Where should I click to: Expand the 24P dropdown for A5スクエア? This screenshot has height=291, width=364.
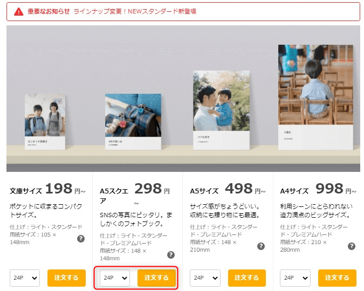tap(115, 278)
